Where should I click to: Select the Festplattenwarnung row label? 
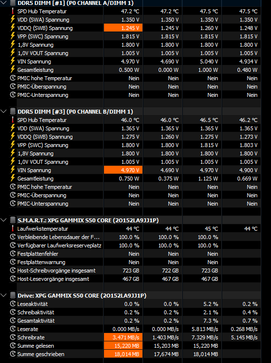[41, 262]
